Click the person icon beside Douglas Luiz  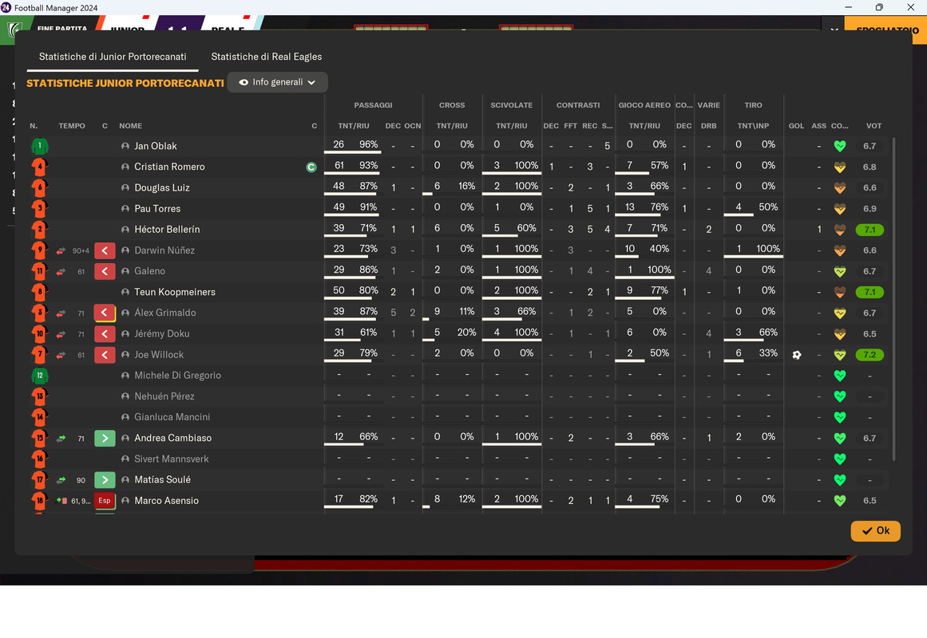click(x=125, y=188)
